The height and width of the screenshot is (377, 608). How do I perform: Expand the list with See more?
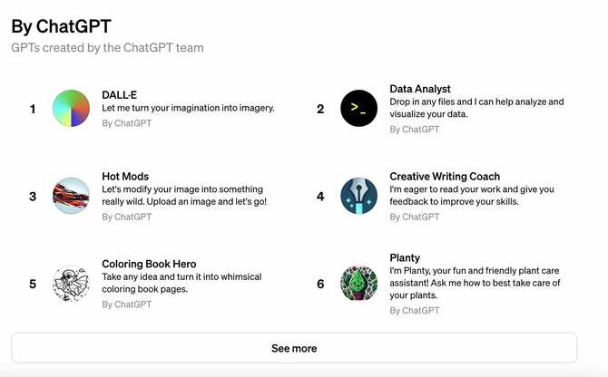294,348
